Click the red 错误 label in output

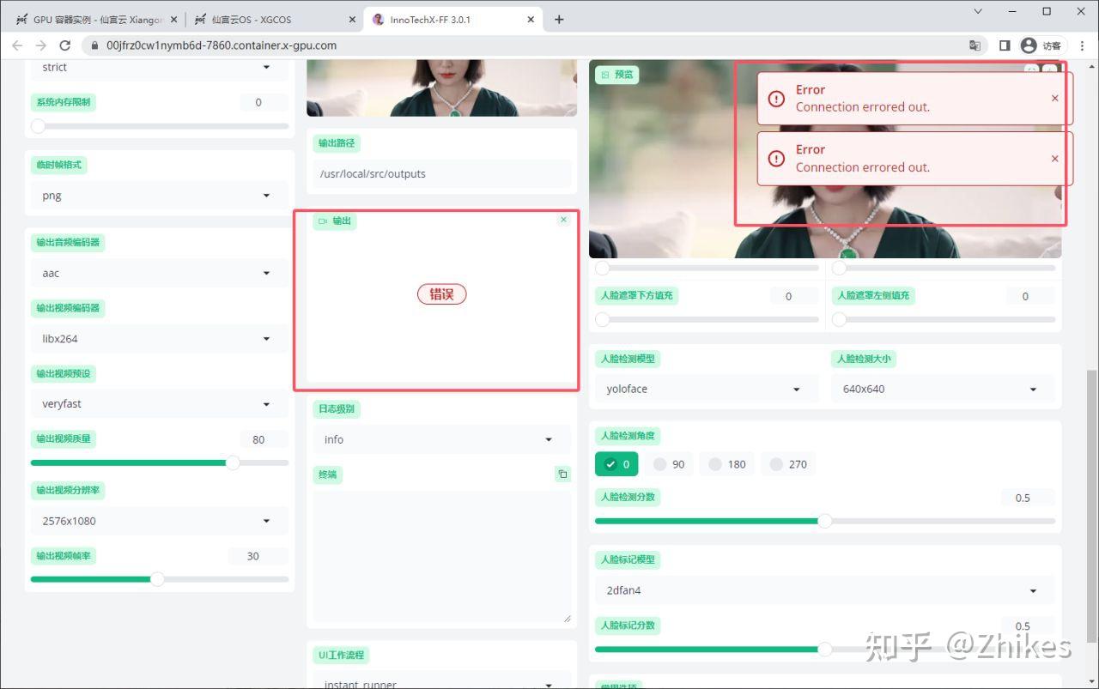point(441,294)
